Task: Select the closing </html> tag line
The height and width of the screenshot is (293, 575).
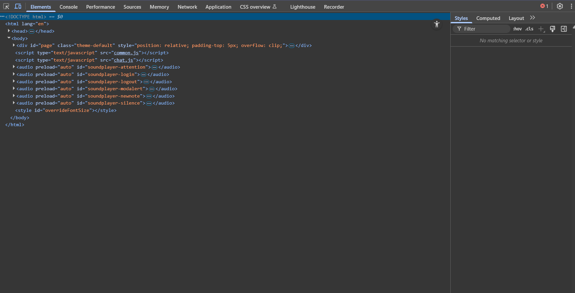Action: [x=15, y=125]
